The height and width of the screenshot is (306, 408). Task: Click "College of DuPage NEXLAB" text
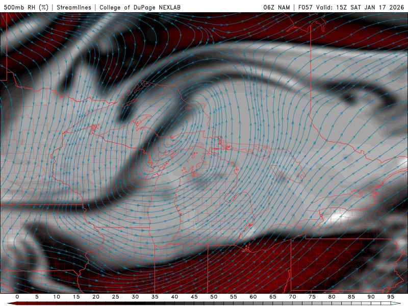pos(140,7)
